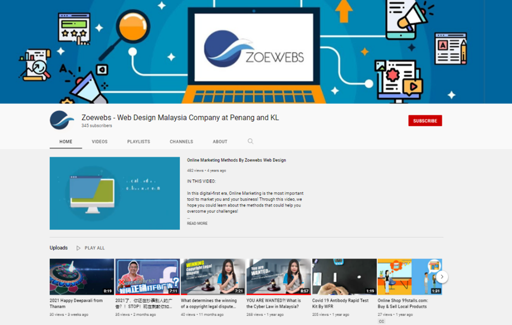Click title 'Online Shop 99stalls.com'
This screenshot has width=512, height=325.
click(403, 304)
